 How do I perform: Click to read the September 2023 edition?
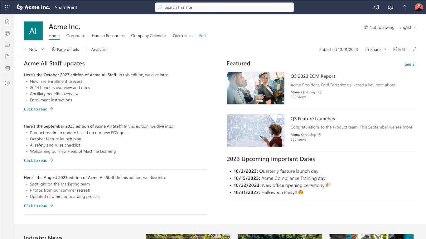tap(39, 161)
